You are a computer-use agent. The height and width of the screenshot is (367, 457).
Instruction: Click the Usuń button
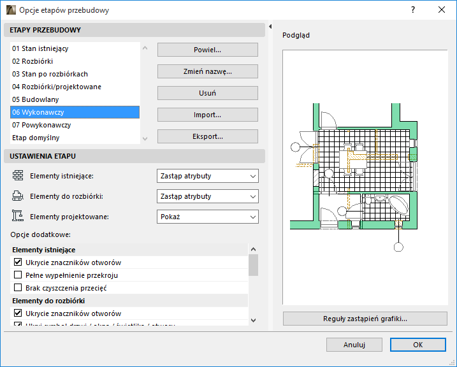[x=208, y=93]
